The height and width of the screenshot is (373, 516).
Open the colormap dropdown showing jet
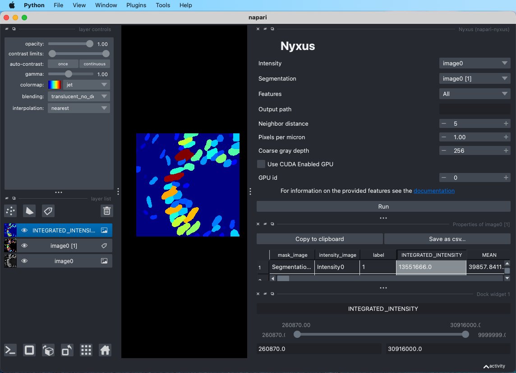[x=86, y=85]
